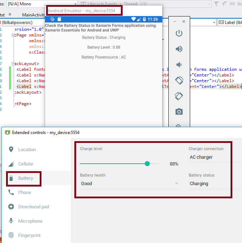This screenshot has height=243, width=242.
Task: Open the right Label member dropdown in editor
Action: [x=230, y=23]
